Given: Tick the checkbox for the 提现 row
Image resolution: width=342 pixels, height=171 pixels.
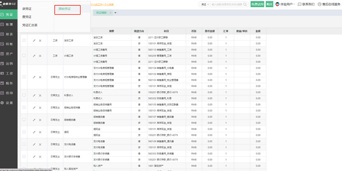Looking at the screenshot, I should (x=24, y=132).
